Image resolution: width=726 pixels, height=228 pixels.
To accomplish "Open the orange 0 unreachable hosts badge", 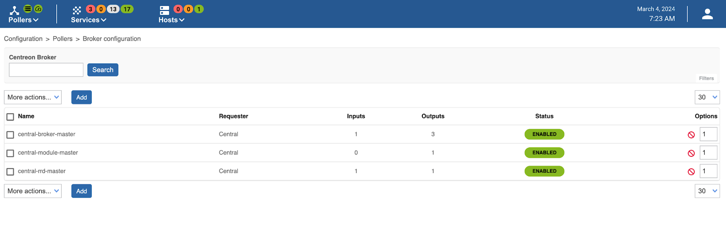I will 188,9.
